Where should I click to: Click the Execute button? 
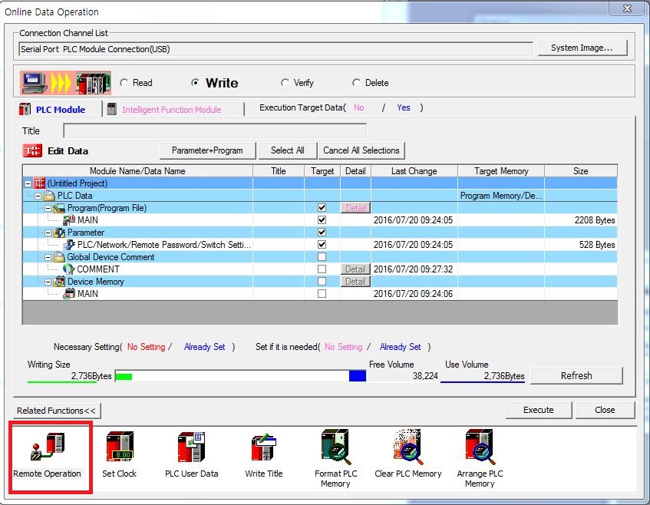[x=539, y=410]
